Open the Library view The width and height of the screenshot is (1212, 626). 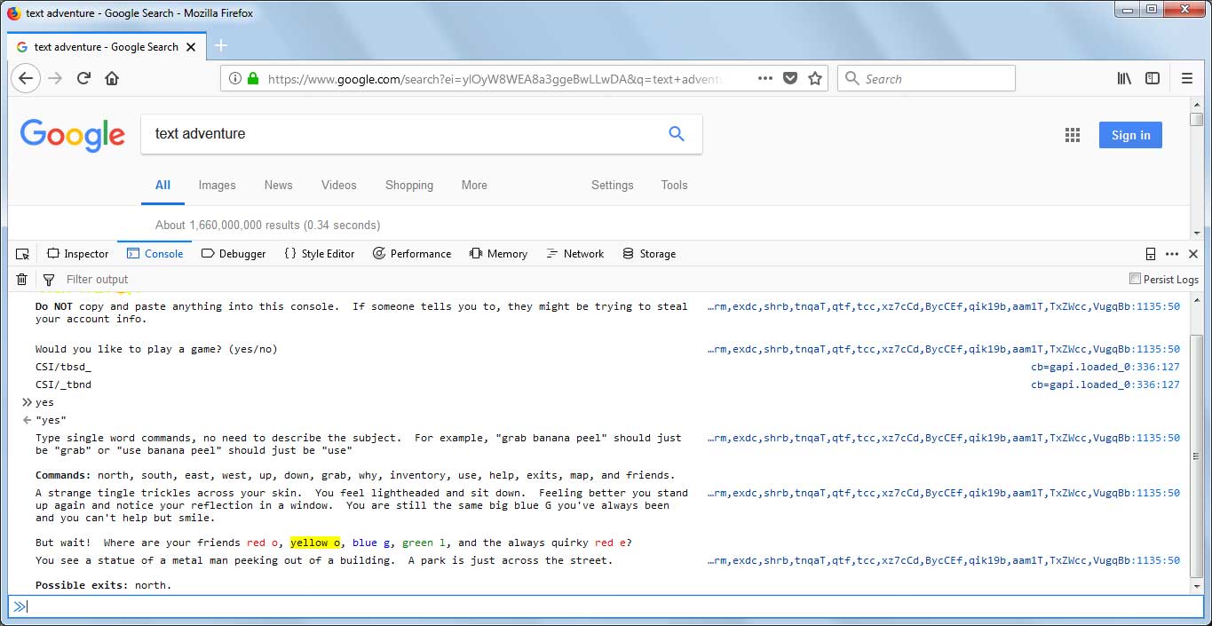pyautogui.click(x=1124, y=78)
